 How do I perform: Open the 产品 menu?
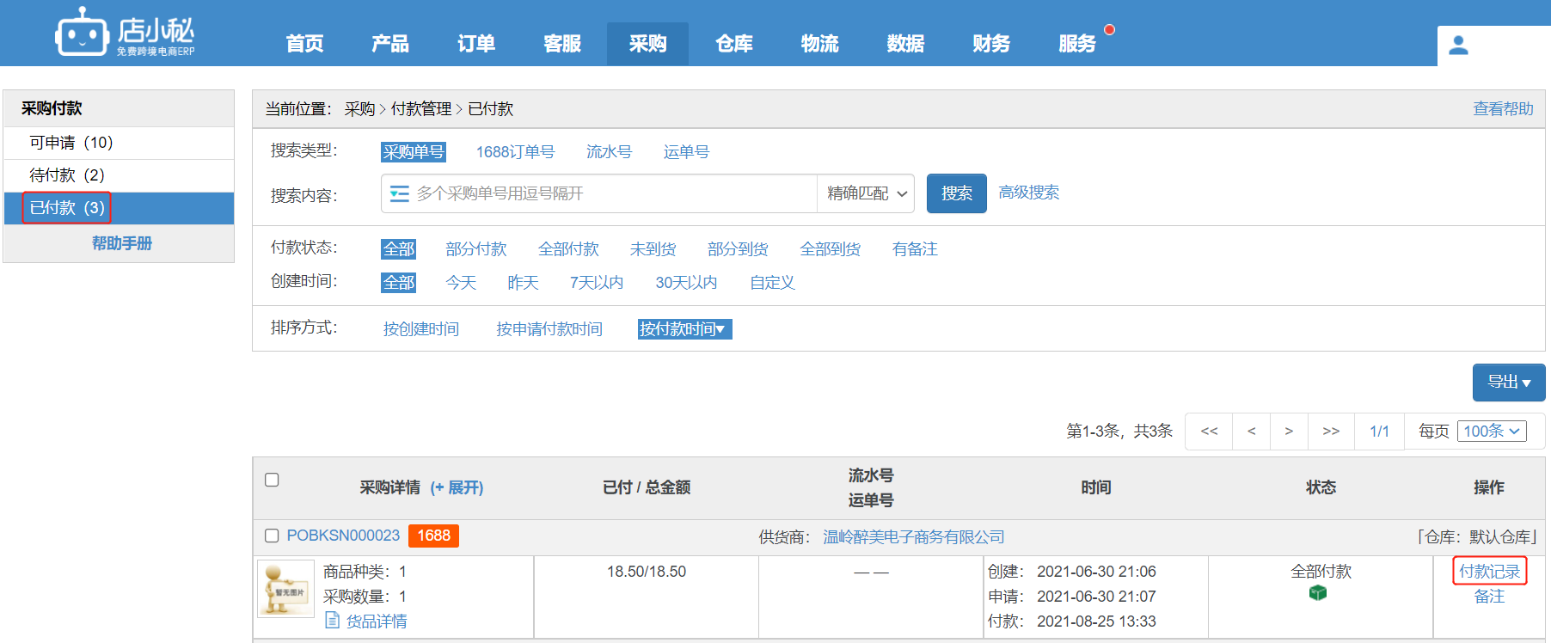click(x=390, y=44)
